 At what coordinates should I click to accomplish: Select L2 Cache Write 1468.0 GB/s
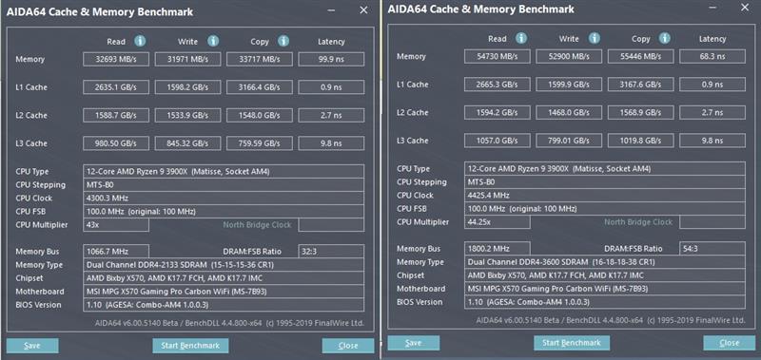pyautogui.click(x=569, y=112)
